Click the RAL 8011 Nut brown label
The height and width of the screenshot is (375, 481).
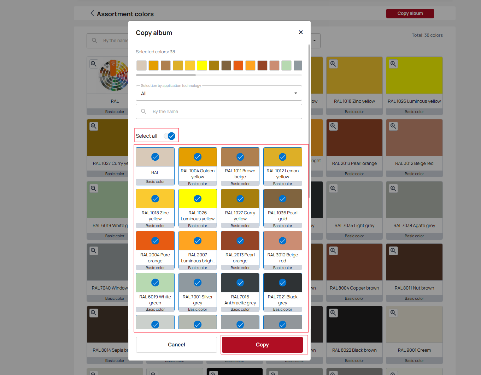(414, 288)
